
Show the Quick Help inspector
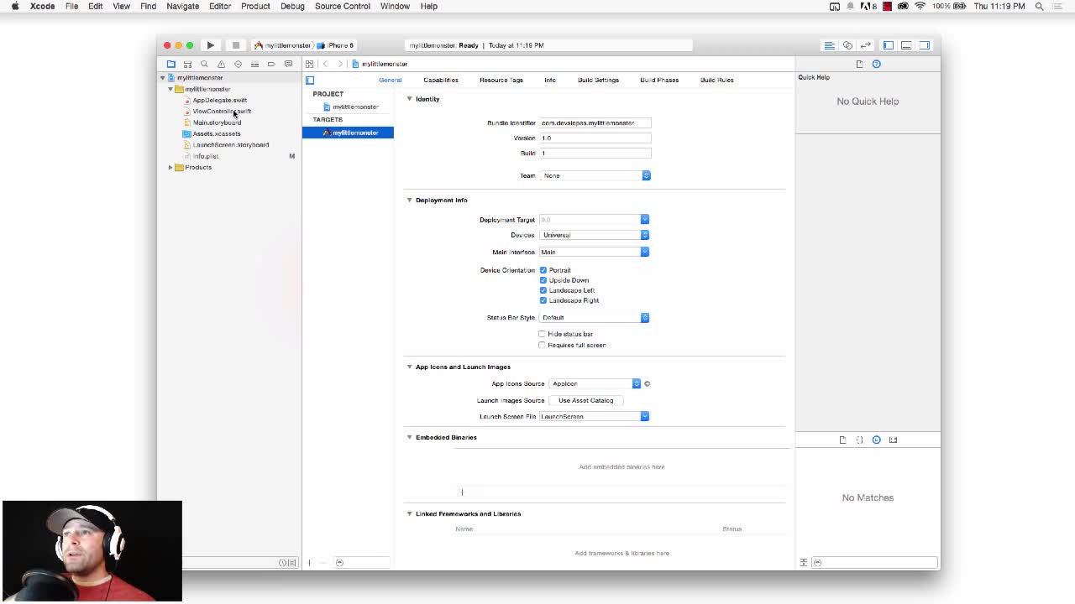point(876,64)
